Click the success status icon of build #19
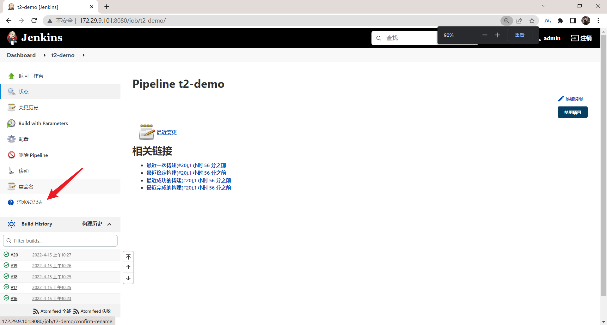This screenshot has width=607, height=325. pyautogui.click(x=6, y=265)
